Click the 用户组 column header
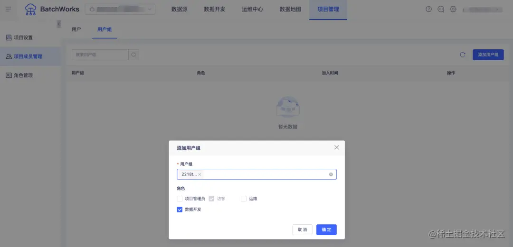The width and height of the screenshot is (513, 247). coord(78,73)
